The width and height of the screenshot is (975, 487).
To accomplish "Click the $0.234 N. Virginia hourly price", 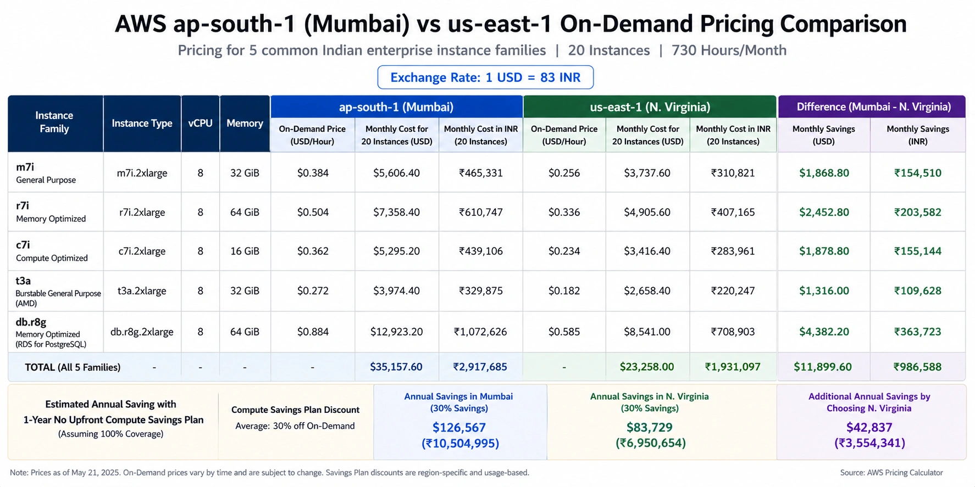I will pyautogui.click(x=564, y=251).
